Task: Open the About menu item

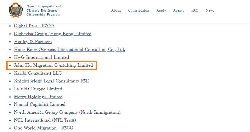Action: coord(116,10)
